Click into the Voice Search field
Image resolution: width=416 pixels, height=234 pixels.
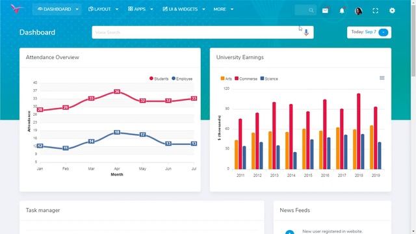tap(203, 32)
